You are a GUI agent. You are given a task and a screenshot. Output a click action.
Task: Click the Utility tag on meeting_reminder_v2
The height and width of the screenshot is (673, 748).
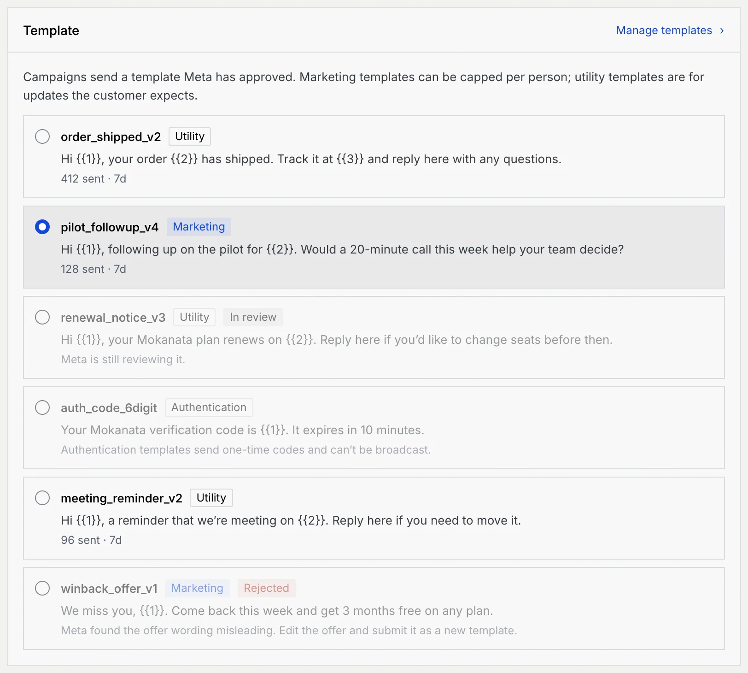pos(211,498)
